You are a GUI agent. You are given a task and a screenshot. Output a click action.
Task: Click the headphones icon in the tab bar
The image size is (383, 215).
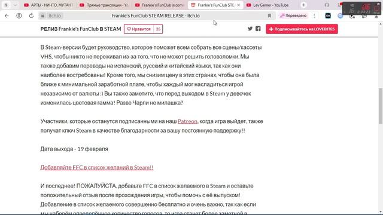point(327,5)
